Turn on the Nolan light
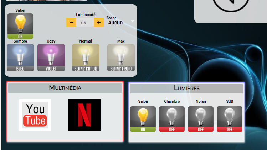Viewport: 267px width, 150px height. (x=201, y=119)
